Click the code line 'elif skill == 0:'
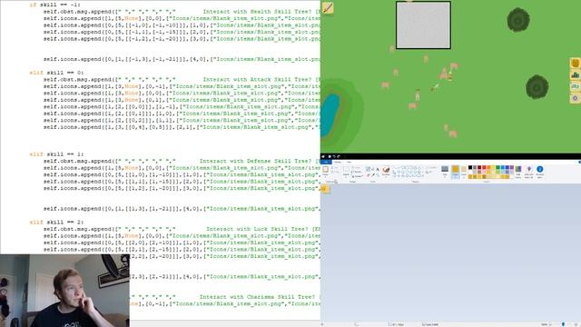The height and width of the screenshot is (327, 581). click(56, 73)
